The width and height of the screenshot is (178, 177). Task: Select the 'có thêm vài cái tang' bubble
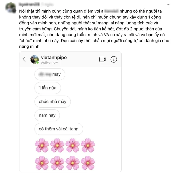pos(59,129)
